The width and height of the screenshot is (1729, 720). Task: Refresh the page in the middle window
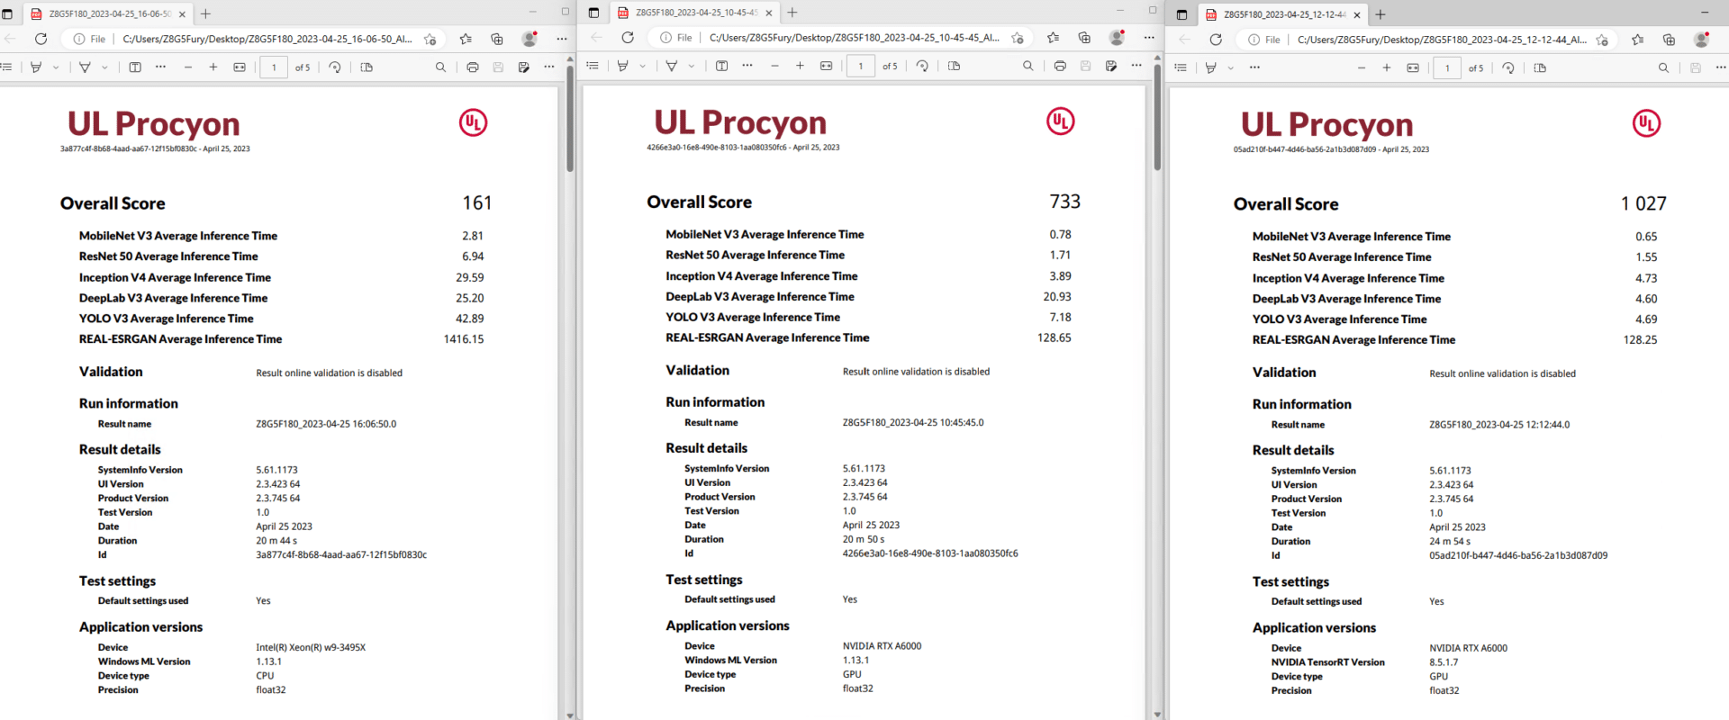click(628, 38)
